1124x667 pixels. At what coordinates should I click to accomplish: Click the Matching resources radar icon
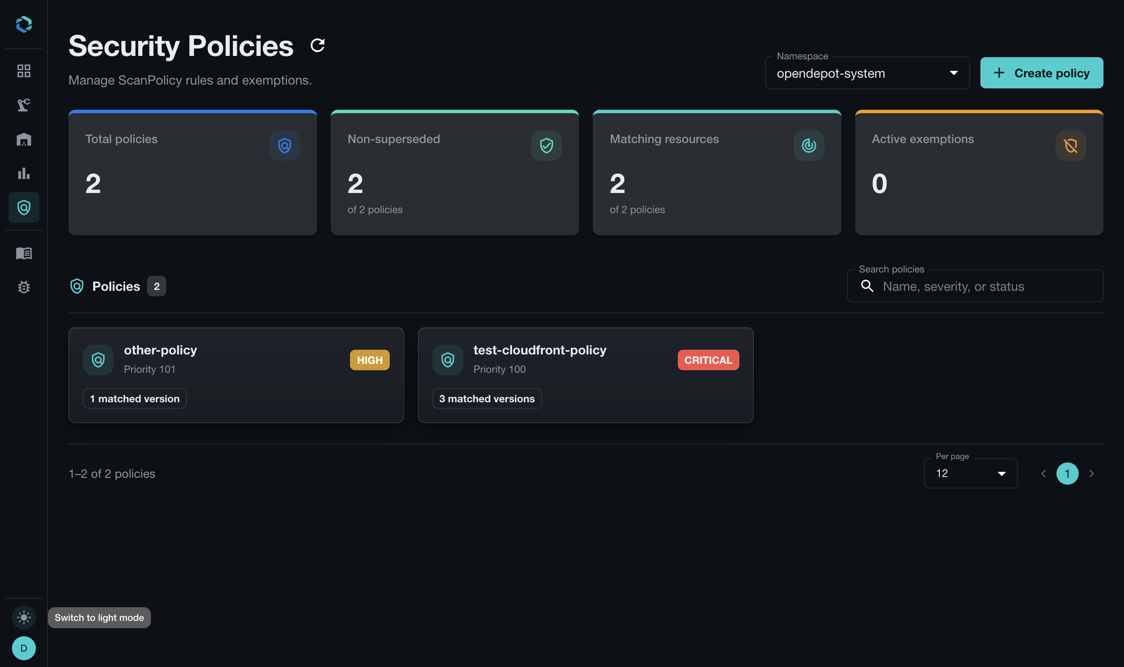point(809,146)
